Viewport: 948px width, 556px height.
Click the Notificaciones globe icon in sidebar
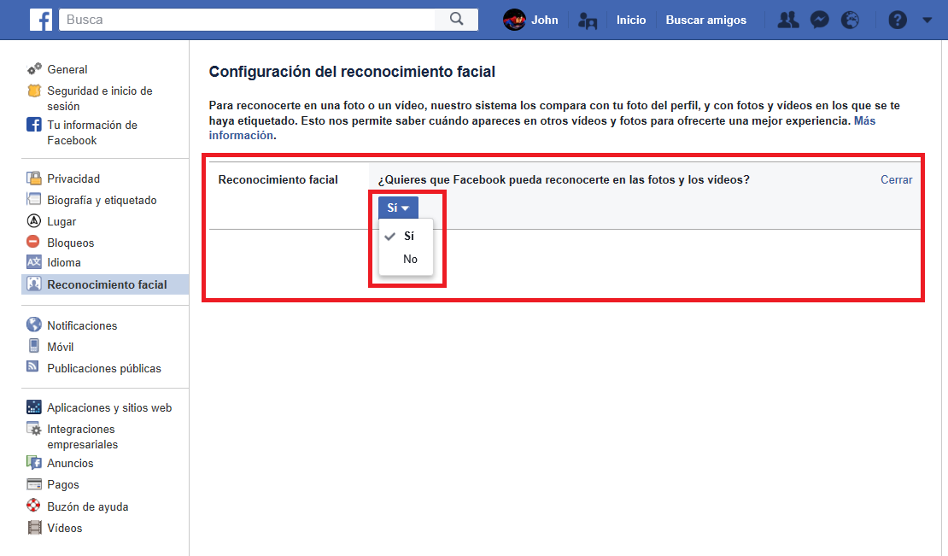click(34, 325)
